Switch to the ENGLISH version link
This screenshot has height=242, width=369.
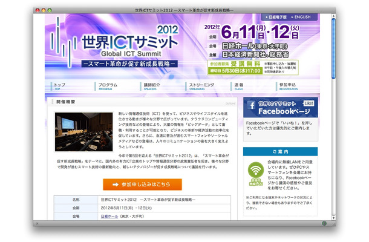301,17
